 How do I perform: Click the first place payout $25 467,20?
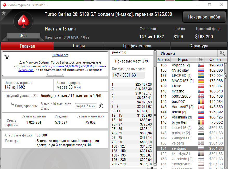(143, 84)
